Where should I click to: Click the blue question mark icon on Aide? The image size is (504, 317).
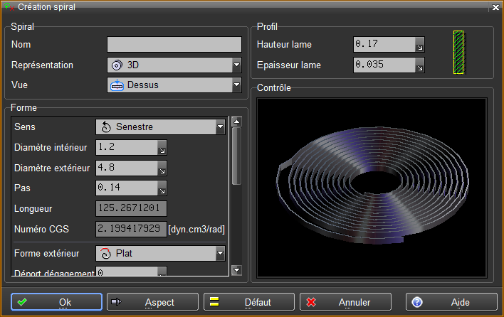417,302
